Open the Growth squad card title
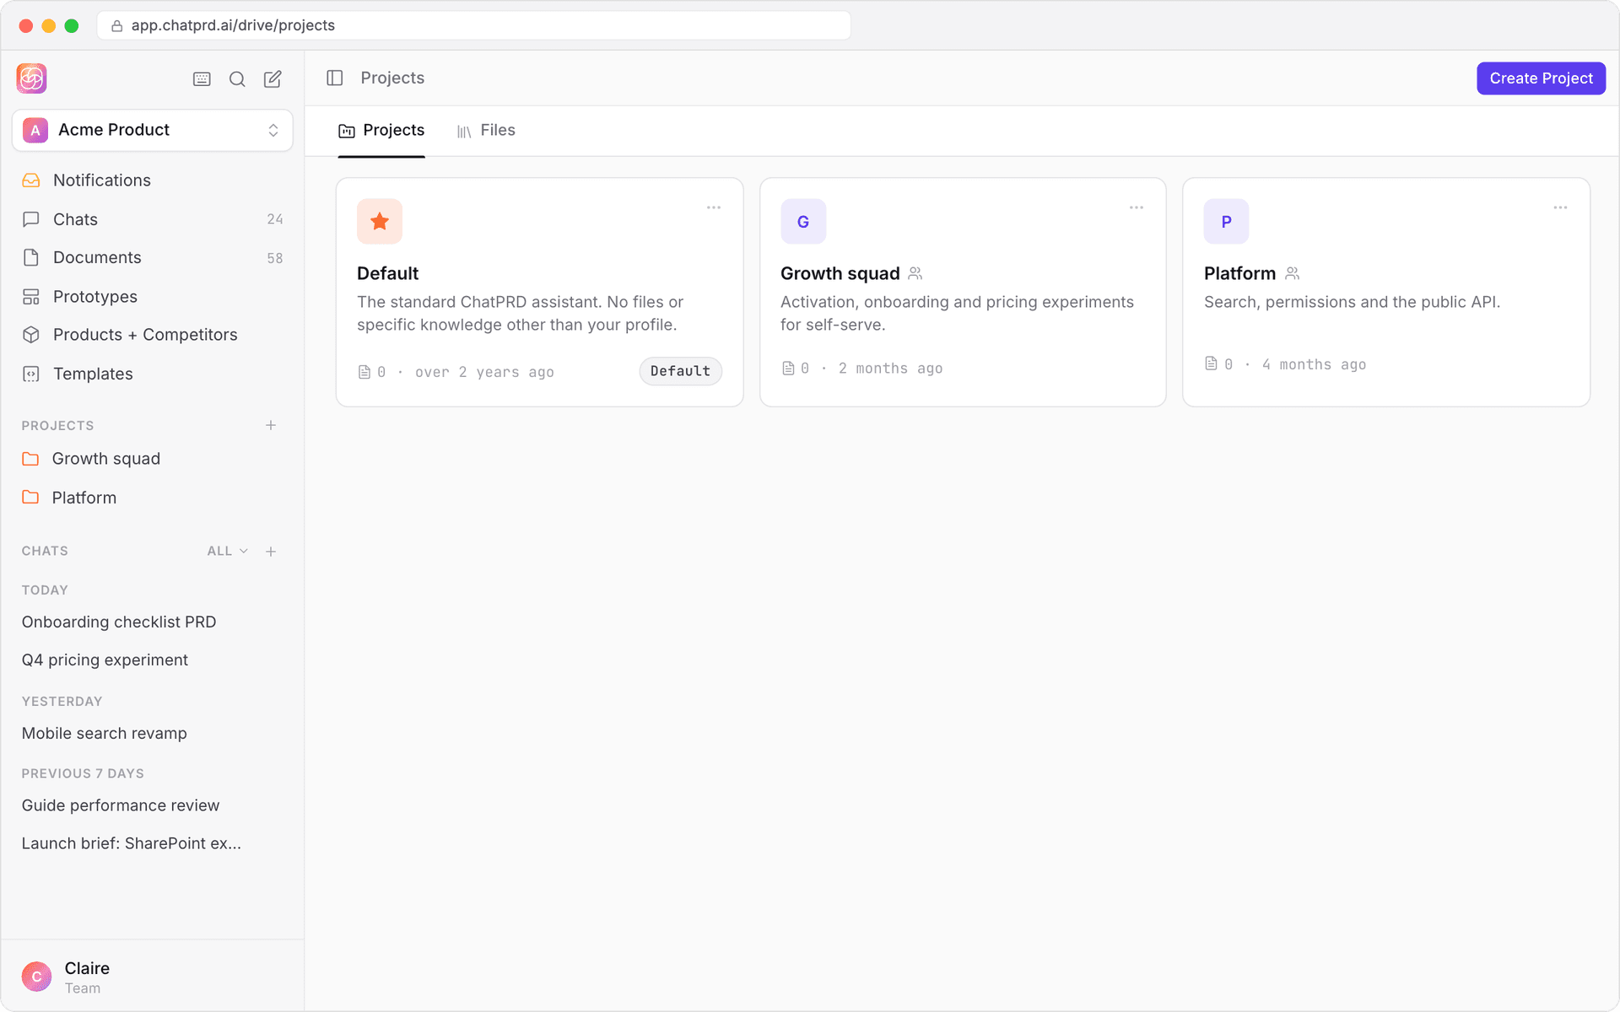This screenshot has height=1012, width=1620. pos(840,273)
